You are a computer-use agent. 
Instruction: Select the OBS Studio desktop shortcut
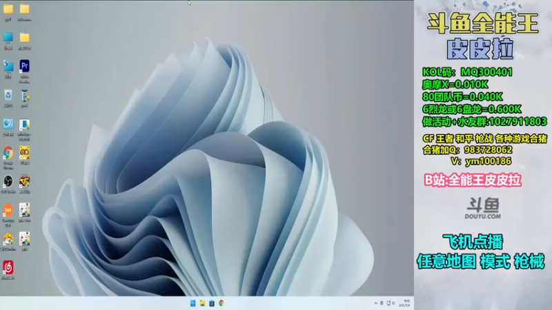8,181
